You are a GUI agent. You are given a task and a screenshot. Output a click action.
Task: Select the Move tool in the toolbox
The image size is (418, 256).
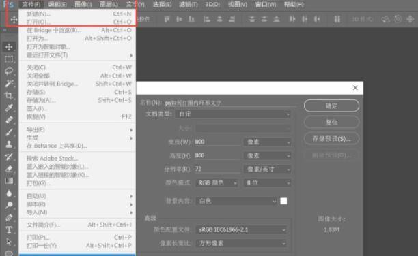click(9, 47)
